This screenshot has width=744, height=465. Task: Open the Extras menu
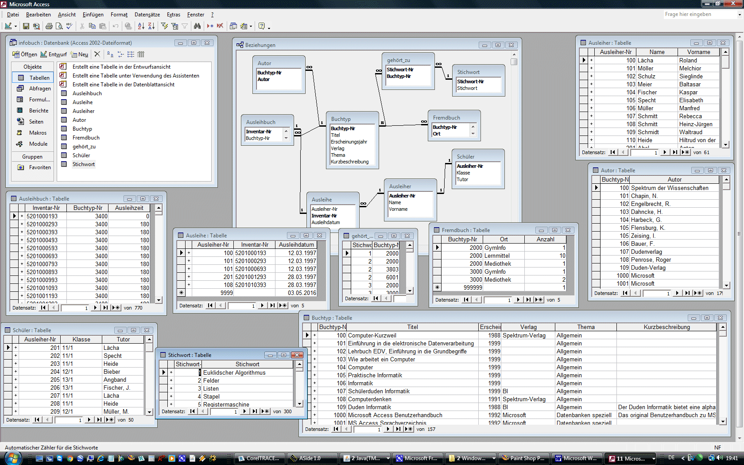173,15
